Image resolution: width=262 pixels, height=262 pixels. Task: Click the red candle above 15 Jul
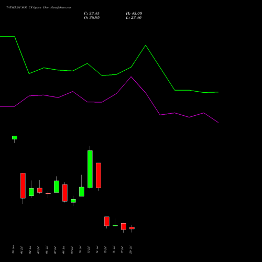(x=107, y=221)
